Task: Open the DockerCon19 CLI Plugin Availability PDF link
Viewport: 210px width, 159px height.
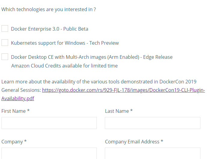Action: [123, 90]
